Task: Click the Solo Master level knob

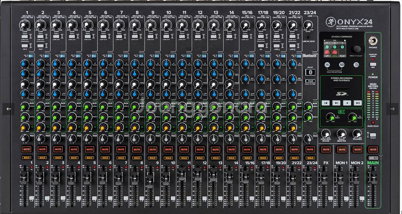Action: pos(341,134)
